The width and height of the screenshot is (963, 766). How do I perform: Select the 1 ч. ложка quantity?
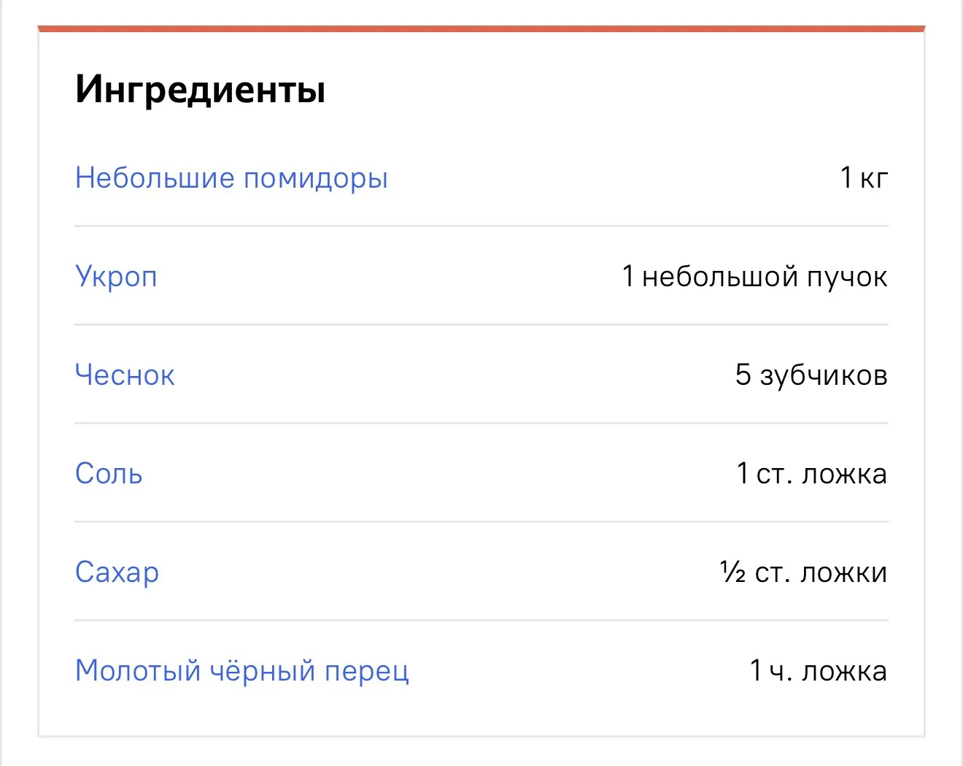tap(819, 670)
